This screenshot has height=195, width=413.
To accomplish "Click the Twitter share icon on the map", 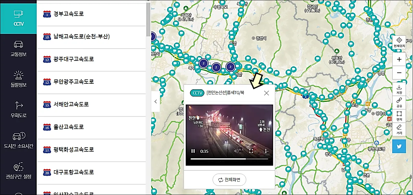I will [x=399, y=146].
